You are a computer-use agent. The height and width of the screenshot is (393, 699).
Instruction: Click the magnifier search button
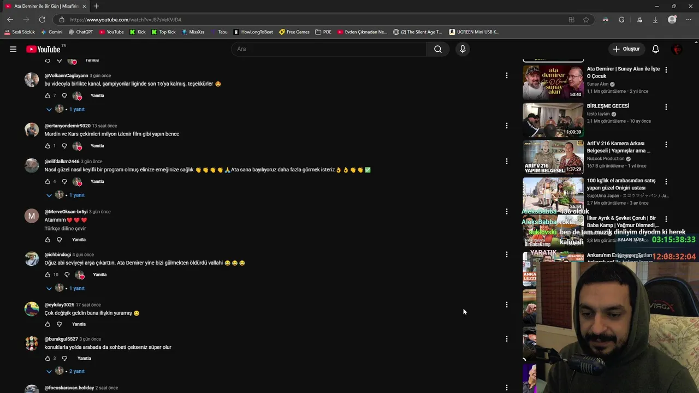[438, 49]
